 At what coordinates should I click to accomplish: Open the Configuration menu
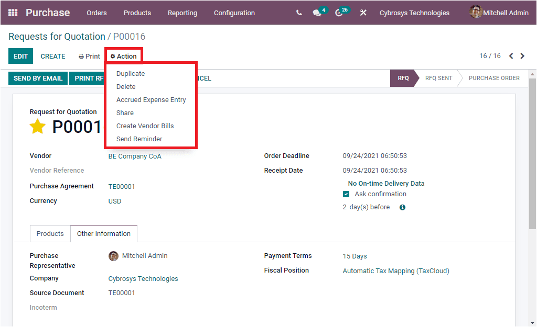(x=234, y=13)
